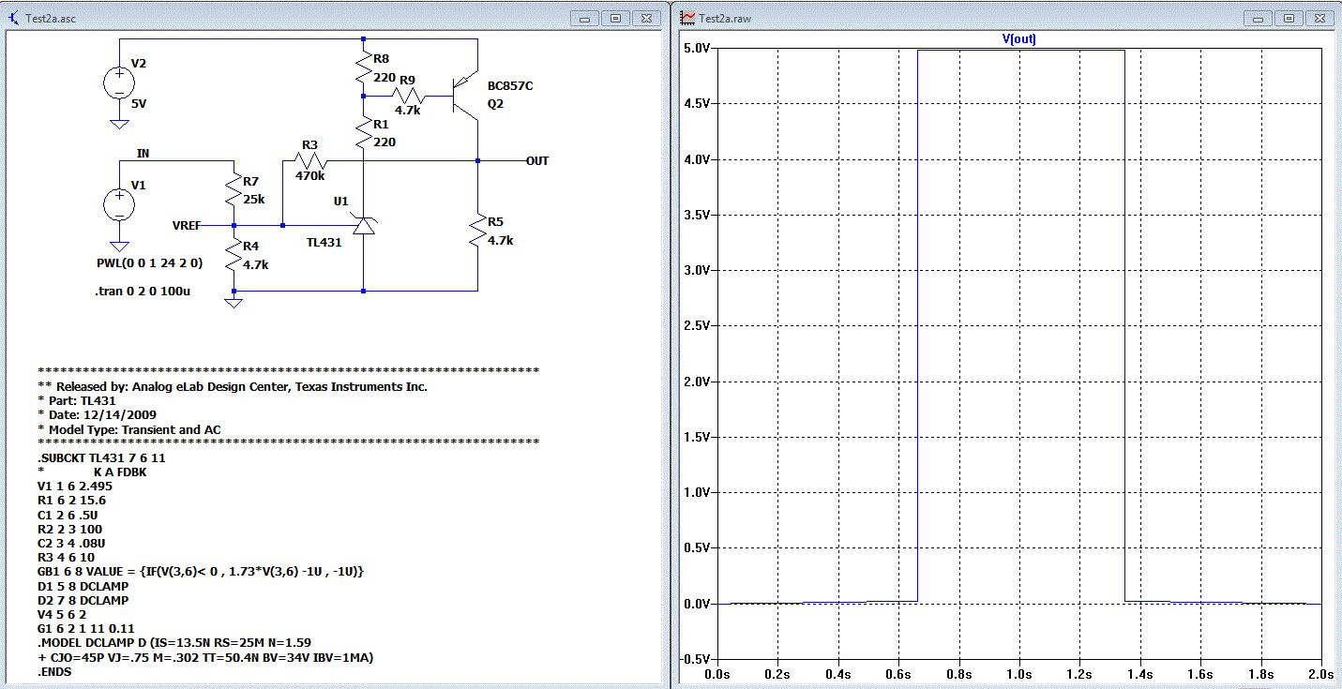Click the OUT net label
Image resolution: width=1342 pixels, height=689 pixels.
(x=537, y=161)
